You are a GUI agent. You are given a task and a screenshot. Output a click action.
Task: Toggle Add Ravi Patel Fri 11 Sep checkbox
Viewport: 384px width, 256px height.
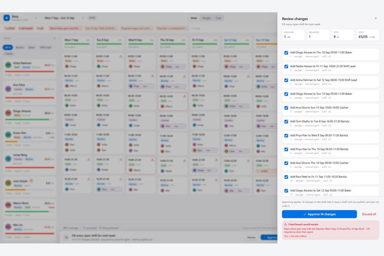pos(286,177)
